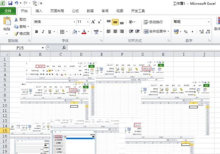This screenshot has width=220, height=154.
Task: Switch to the 公式 ribbon tab
Action: (x=75, y=11)
